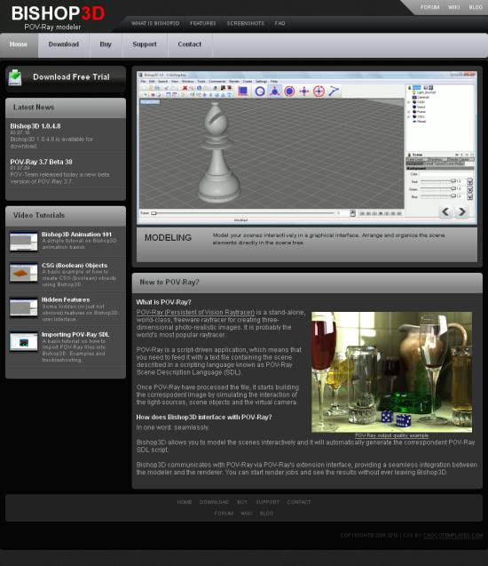Screen dimensions: 488x566
Task: Click footer Support link
Action: point(267,502)
